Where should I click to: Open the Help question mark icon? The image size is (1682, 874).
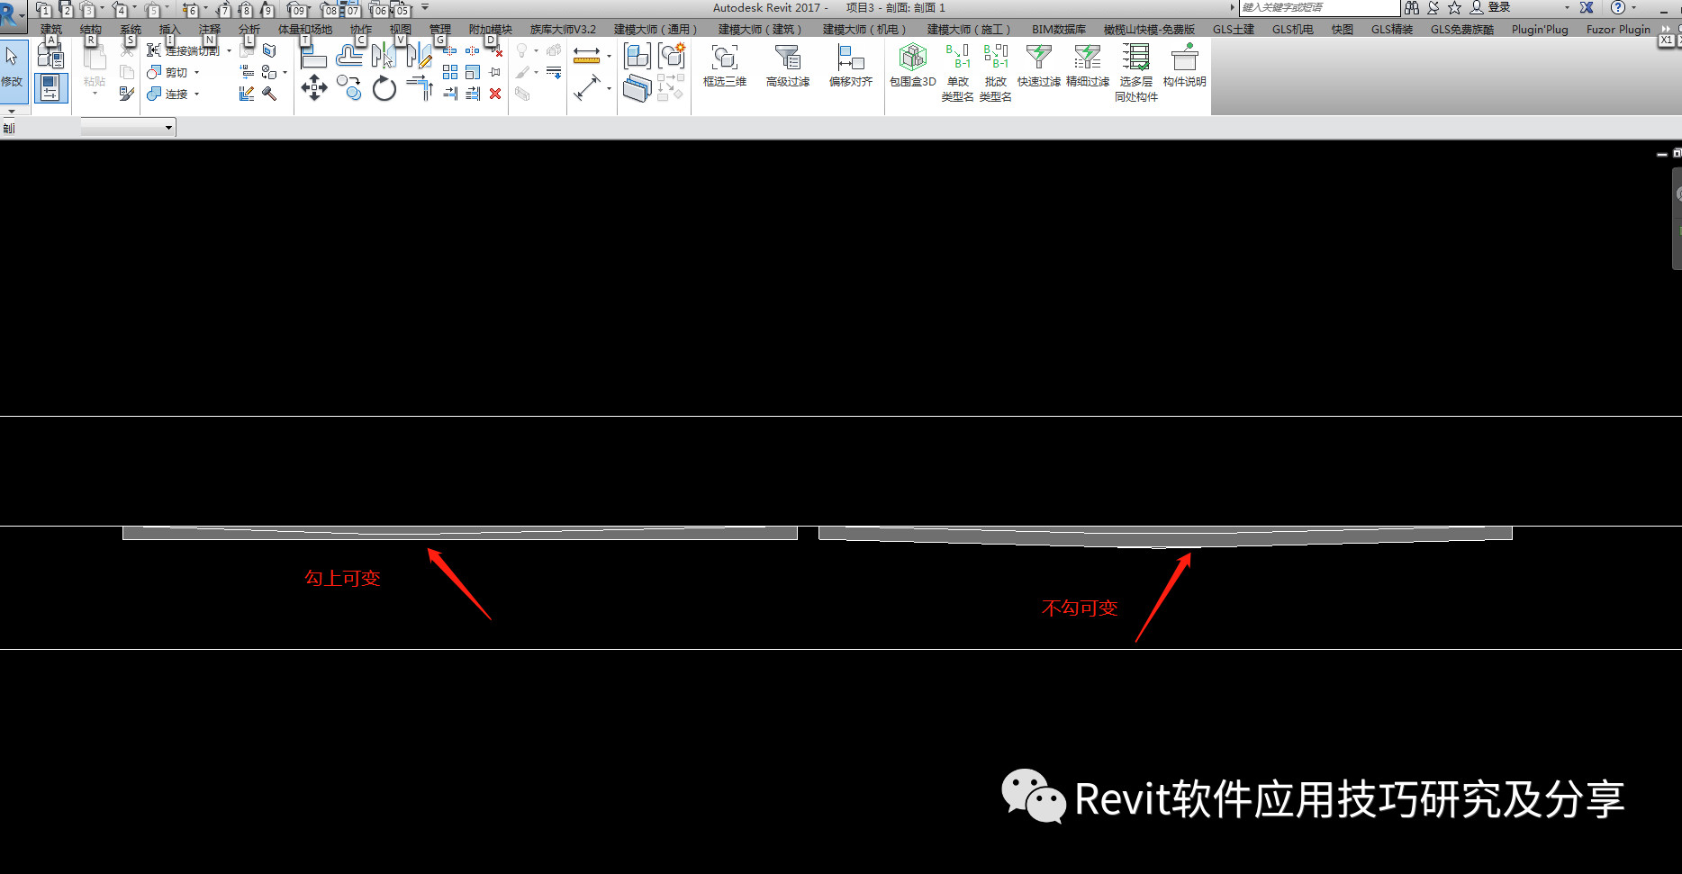coord(1618,7)
